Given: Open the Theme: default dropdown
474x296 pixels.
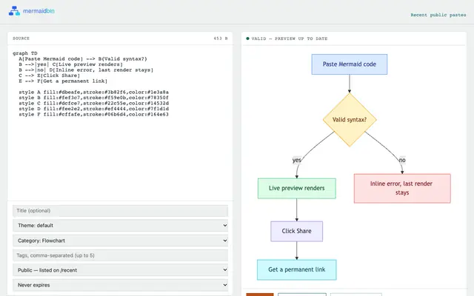Looking at the screenshot, I should pyautogui.click(x=120, y=225).
